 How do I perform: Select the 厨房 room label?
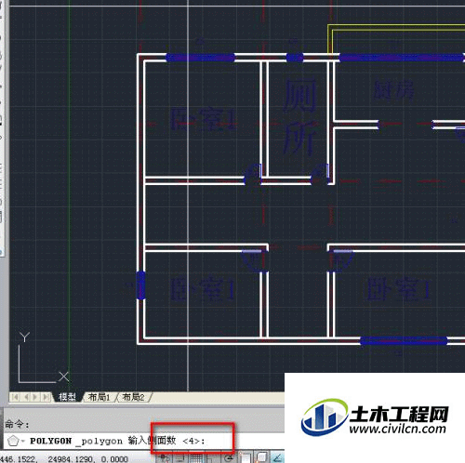click(x=394, y=90)
